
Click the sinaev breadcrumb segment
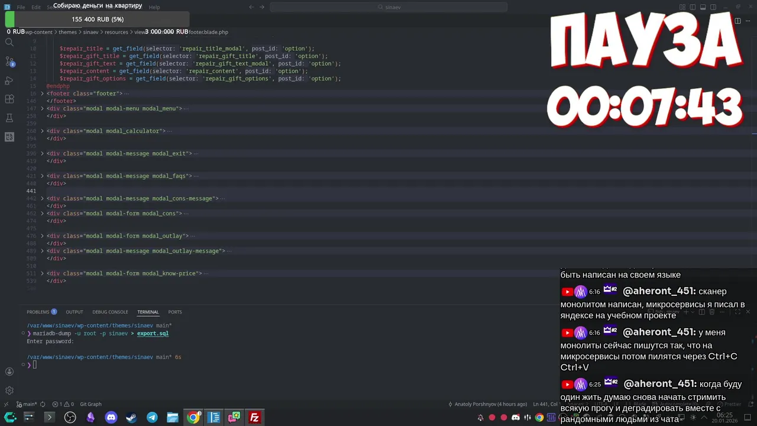(90, 32)
